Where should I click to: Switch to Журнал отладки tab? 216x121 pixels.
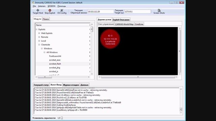click(71, 85)
